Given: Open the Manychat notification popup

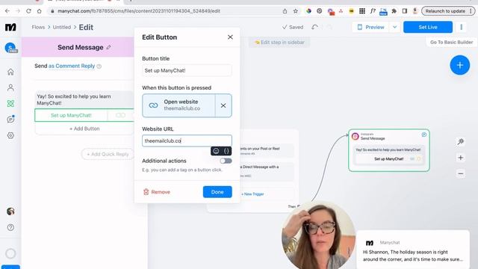Looking at the screenshot, I should 413,250.
